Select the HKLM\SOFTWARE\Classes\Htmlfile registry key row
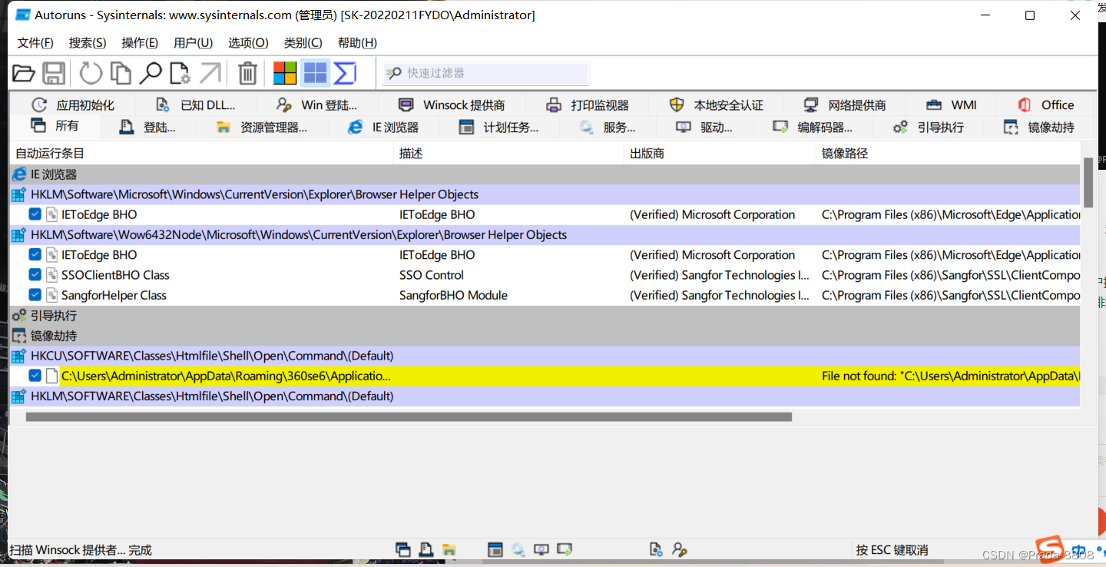This screenshot has height=567, width=1106. [x=545, y=396]
